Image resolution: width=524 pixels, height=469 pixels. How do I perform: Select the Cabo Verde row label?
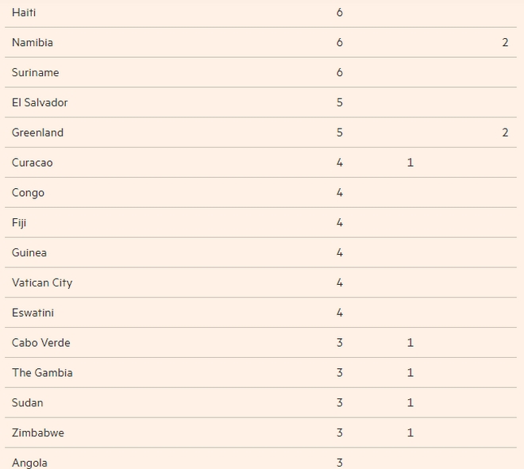(x=41, y=343)
